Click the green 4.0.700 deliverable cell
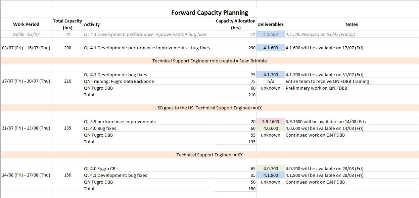419x198 pixels. click(270, 168)
